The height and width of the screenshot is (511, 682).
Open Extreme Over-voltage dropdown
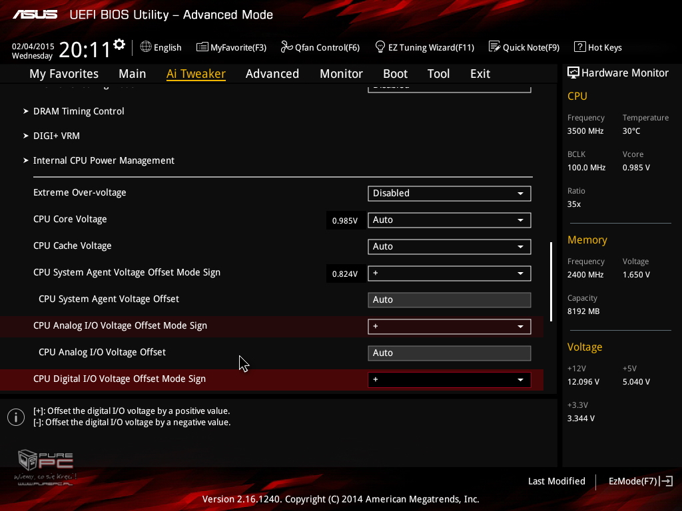450,194
